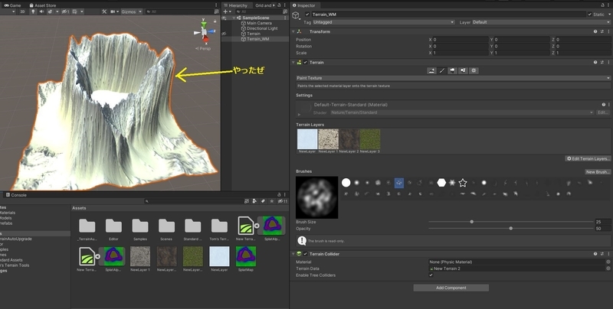This screenshot has width=613, height=309.
Task: Open the Console tab
Action: pos(16,195)
